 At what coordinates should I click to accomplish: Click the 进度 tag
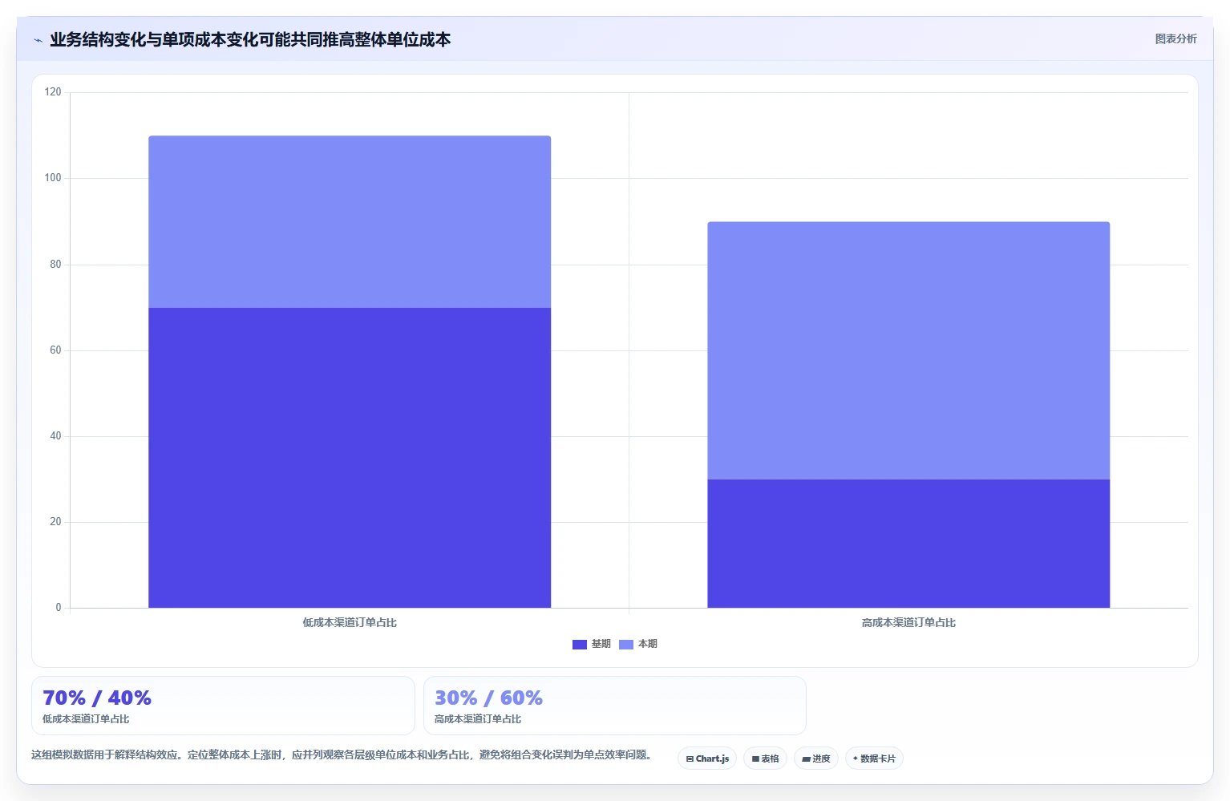tap(816, 759)
